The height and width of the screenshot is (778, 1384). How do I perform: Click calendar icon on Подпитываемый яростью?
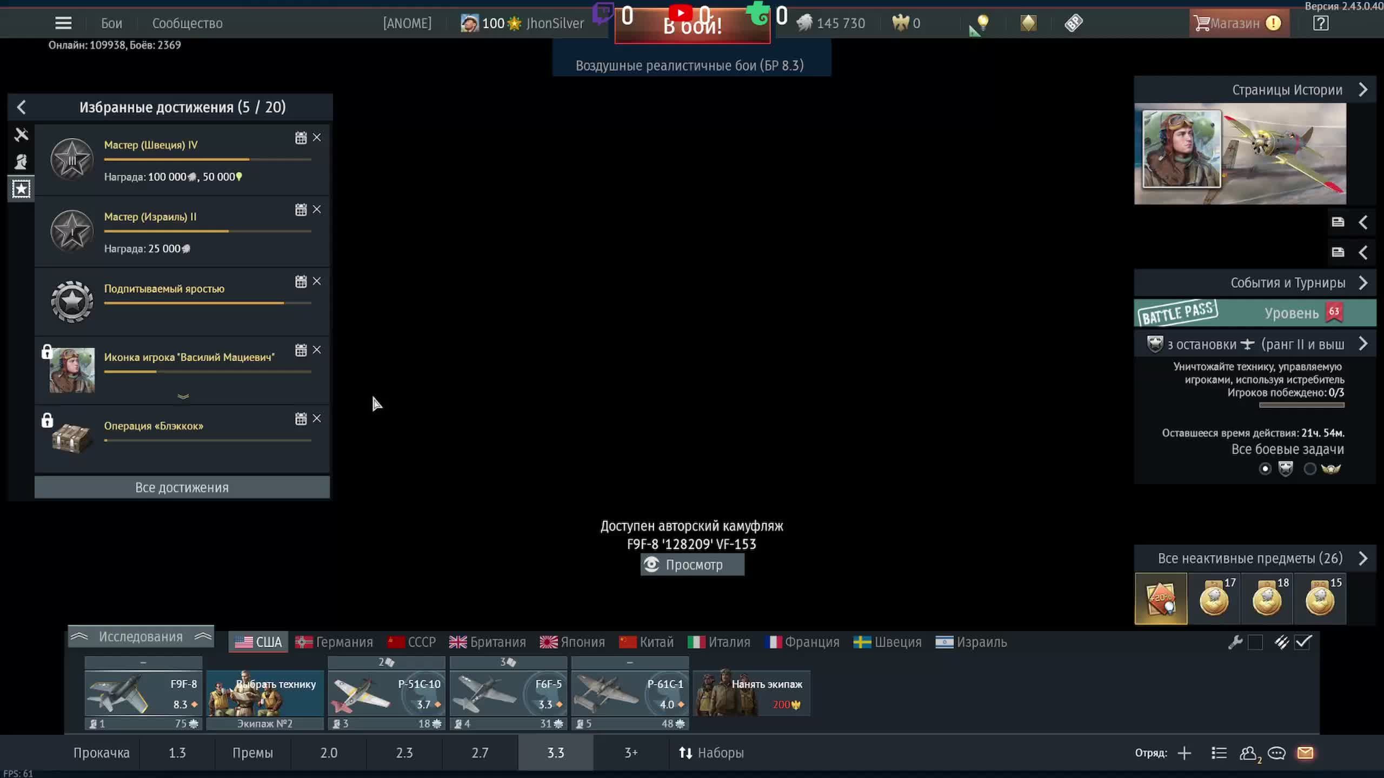301,281
